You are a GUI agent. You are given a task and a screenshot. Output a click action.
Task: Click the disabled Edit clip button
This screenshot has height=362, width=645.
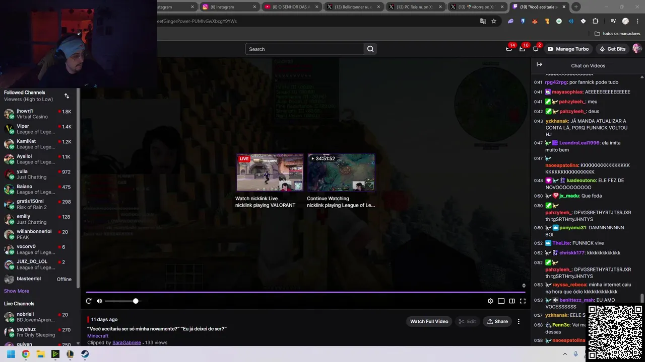click(x=467, y=321)
